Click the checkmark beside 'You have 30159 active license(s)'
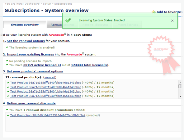Viewport: 184px width, 140px height. [7, 65]
